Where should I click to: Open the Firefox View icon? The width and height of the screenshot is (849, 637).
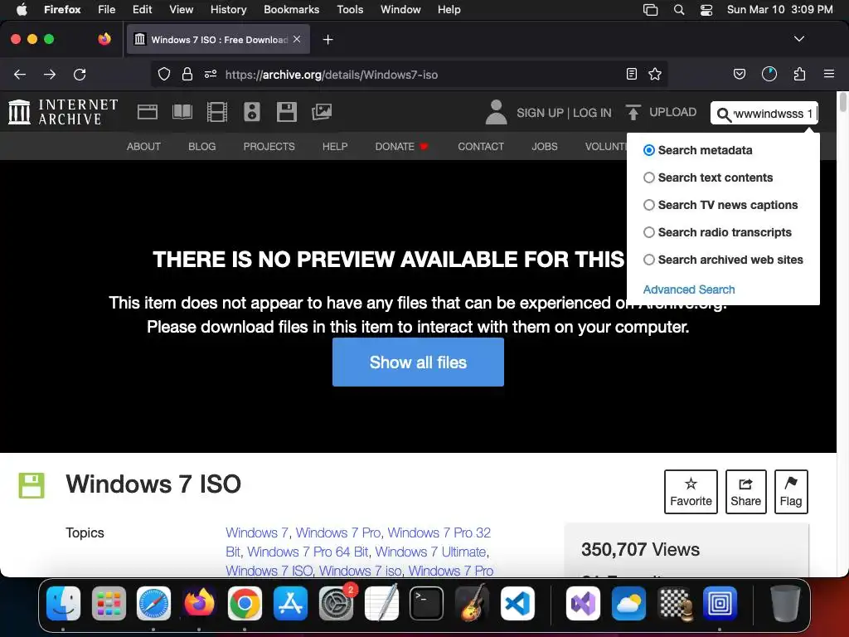(104, 39)
